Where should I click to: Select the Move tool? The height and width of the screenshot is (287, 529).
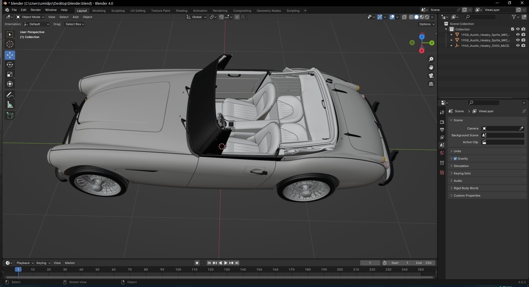(10, 55)
